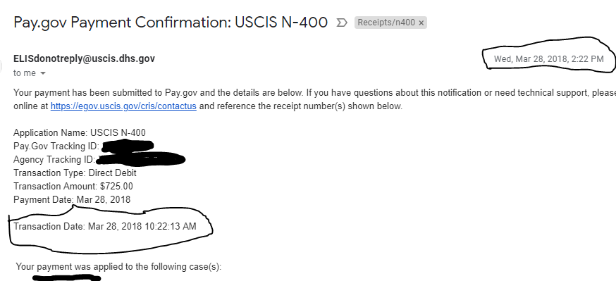Remove the Receipts/n400 label with its x
The width and height of the screenshot is (616, 281).
421,23
